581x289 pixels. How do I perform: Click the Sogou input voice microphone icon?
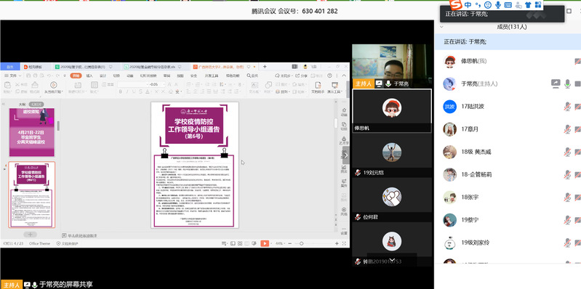pyautogui.click(x=498, y=5)
